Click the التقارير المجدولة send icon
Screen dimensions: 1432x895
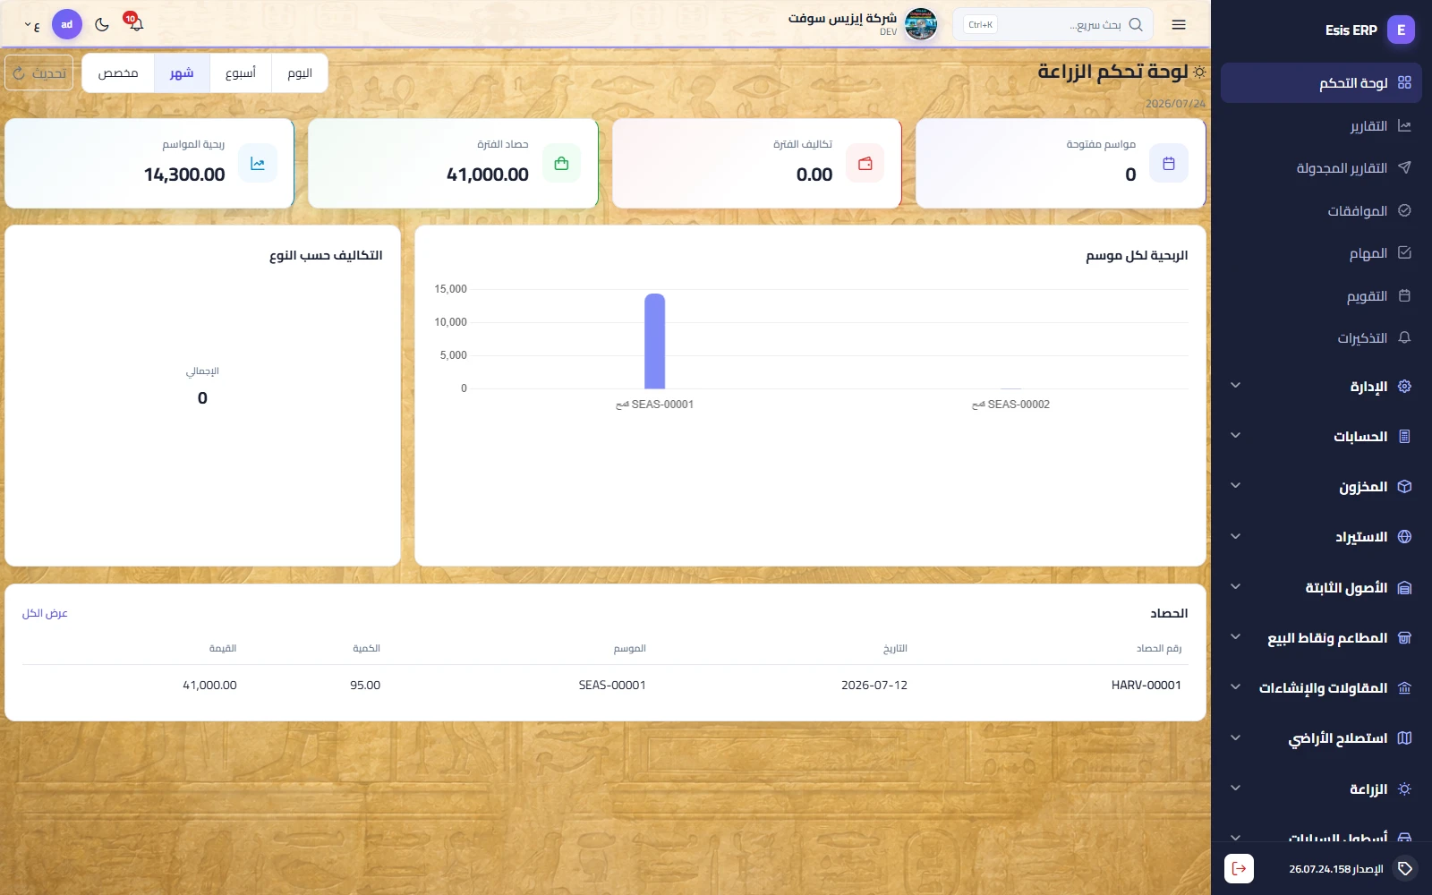[1404, 168]
